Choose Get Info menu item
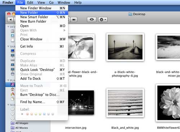This screenshot has width=180, height=132. click(42, 46)
